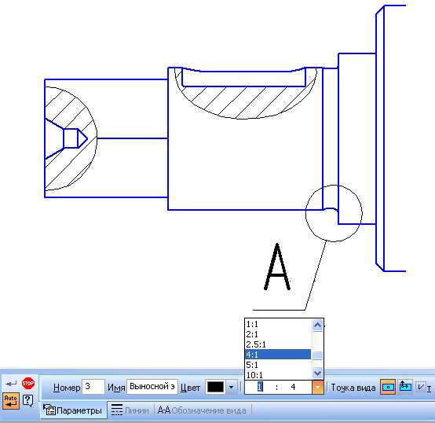Image resolution: width=435 pixels, height=423 pixels.
Task: Open the Линии tab
Action: click(x=130, y=410)
